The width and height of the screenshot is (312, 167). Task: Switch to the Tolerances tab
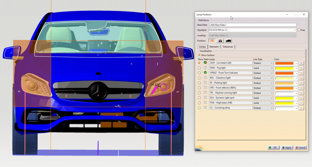(x=228, y=47)
